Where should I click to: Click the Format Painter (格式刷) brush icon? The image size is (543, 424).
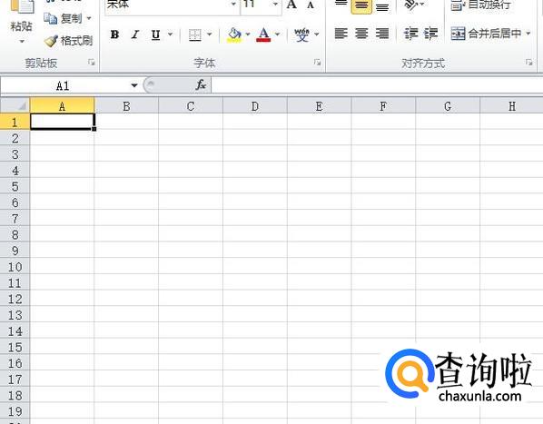click(x=51, y=41)
